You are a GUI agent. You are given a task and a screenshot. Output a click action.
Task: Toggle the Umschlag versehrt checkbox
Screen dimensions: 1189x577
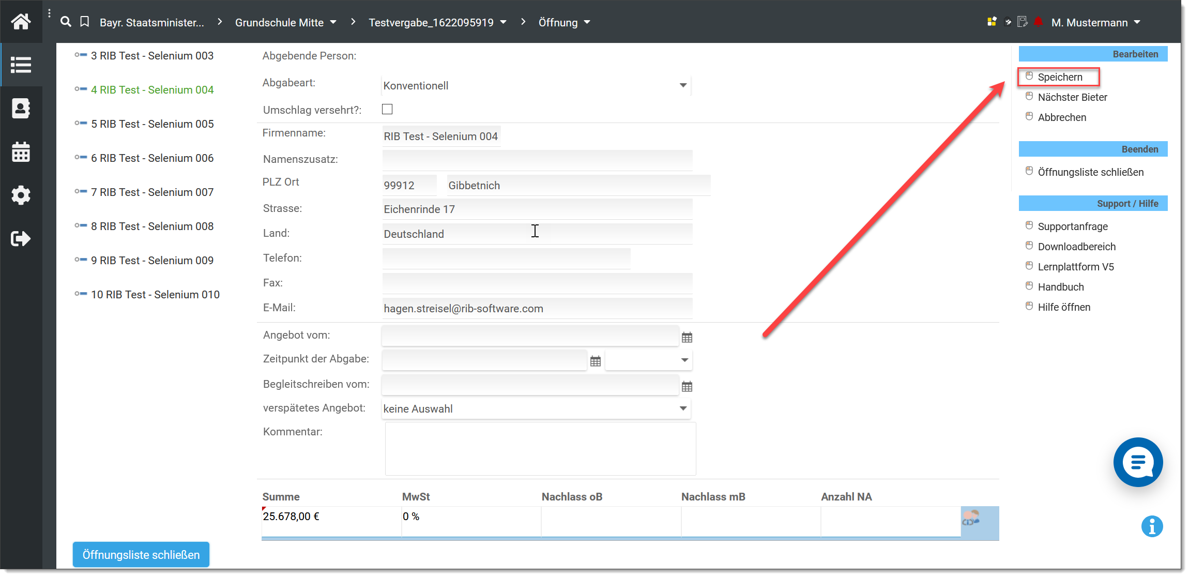click(x=387, y=109)
